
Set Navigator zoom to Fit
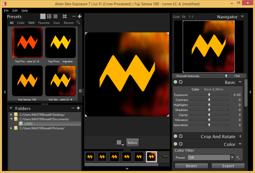coord(183,17)
